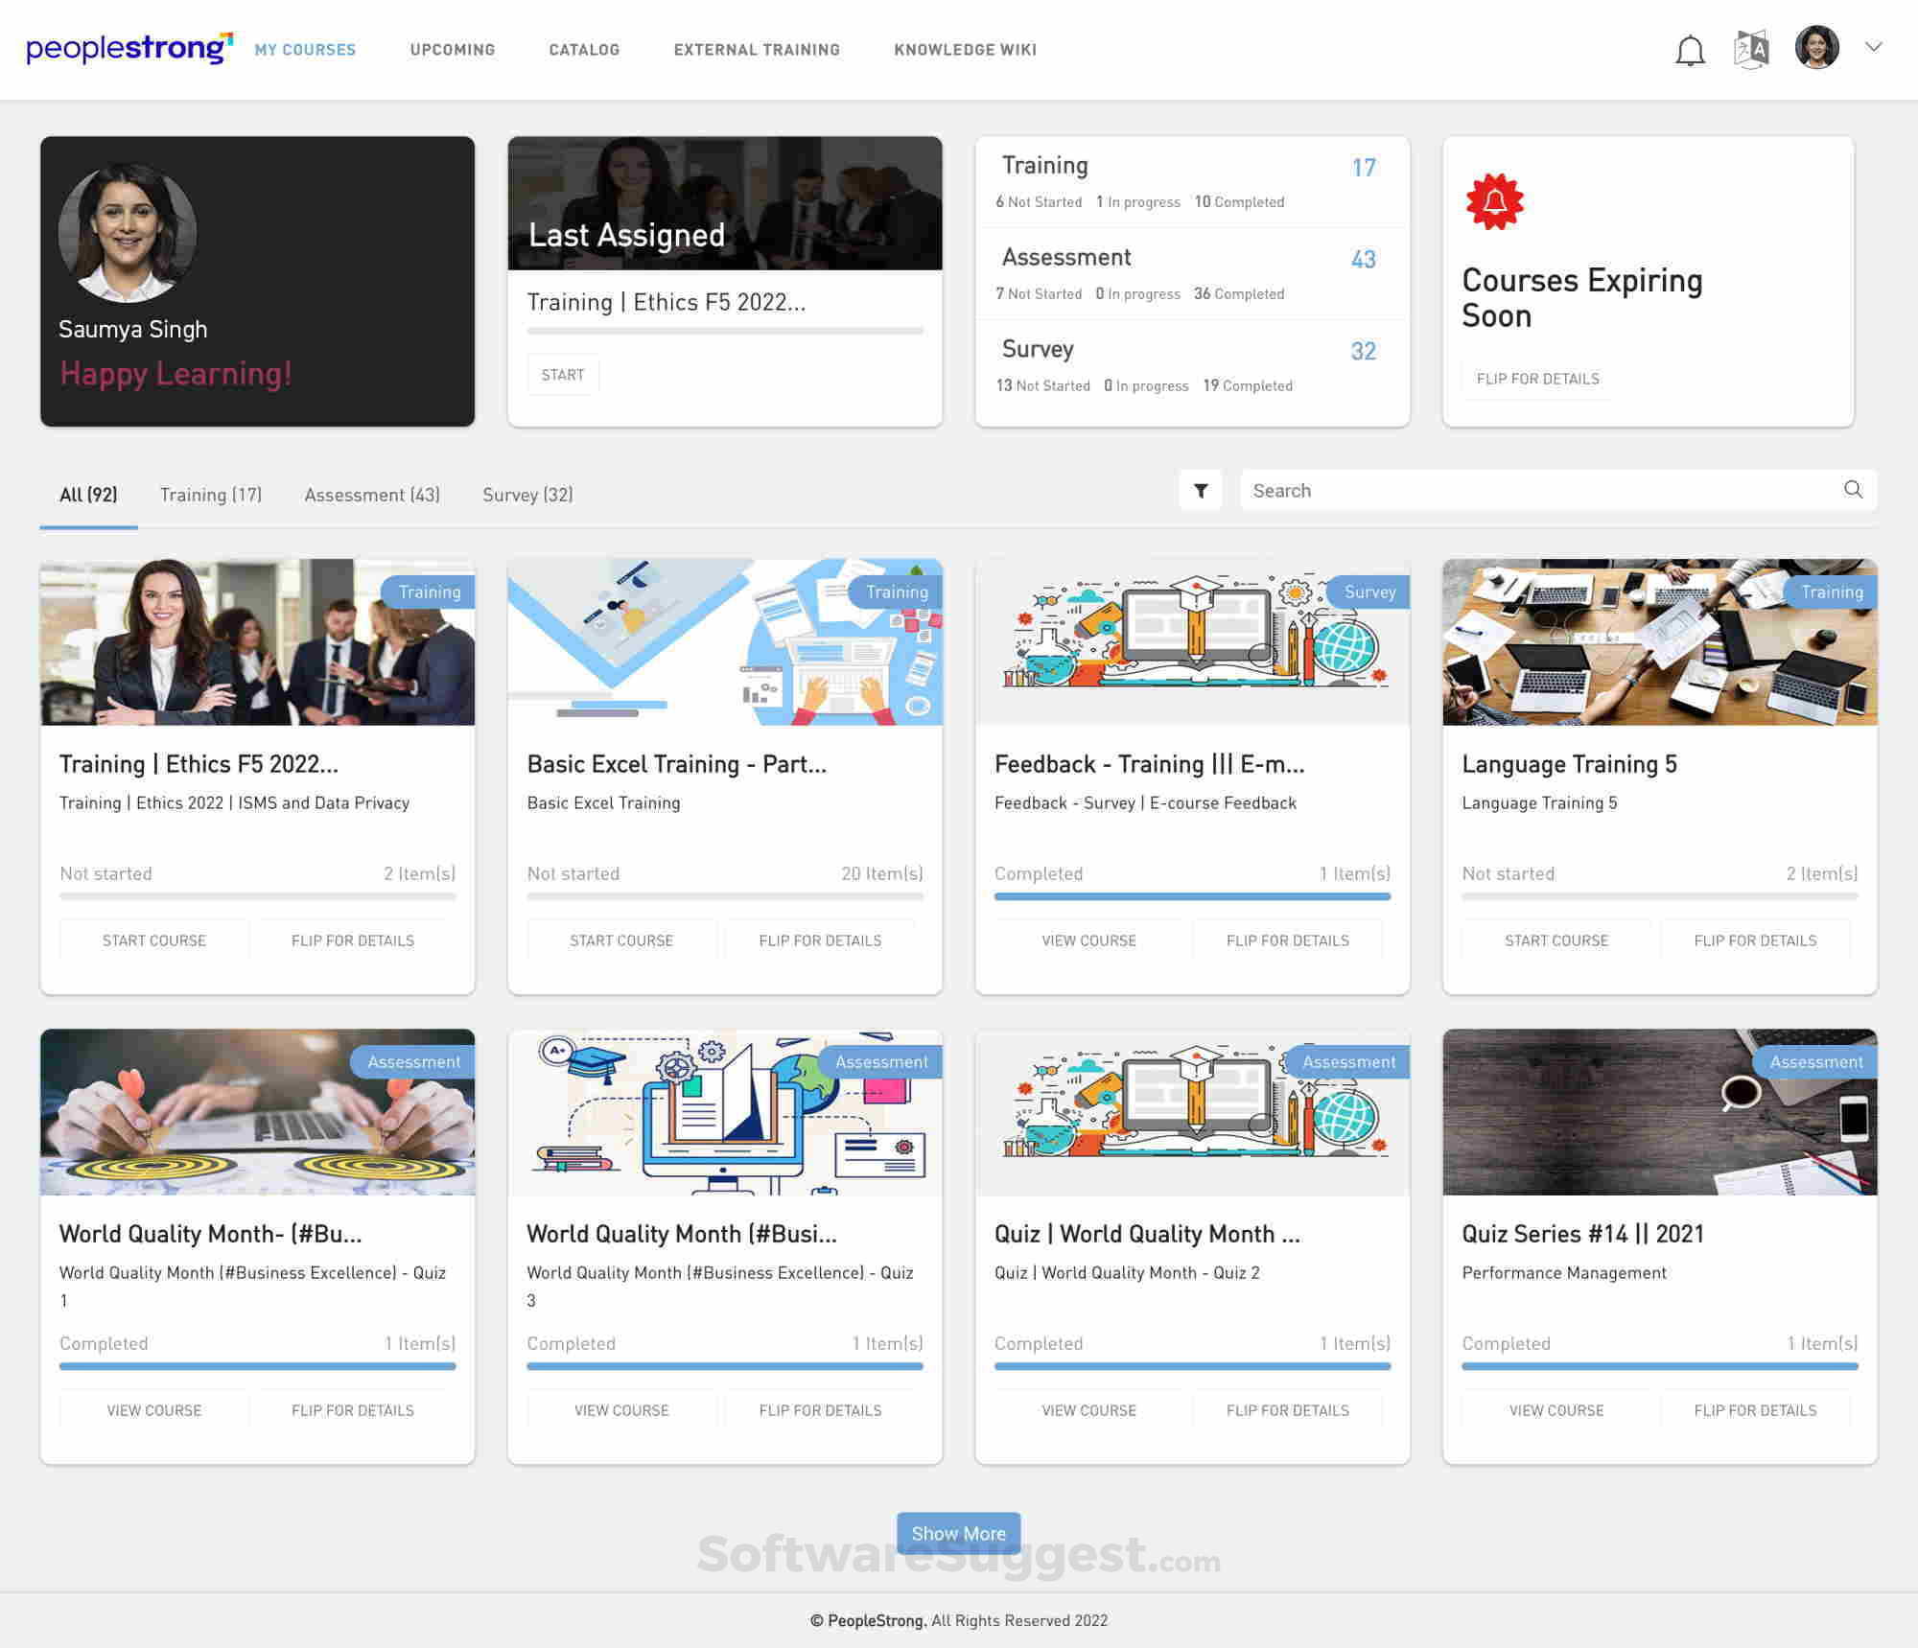The image size is (1918, 1648).
Task: Click the red alert badge on Courses Expiring Soon
Action: tap(1496, 202)
